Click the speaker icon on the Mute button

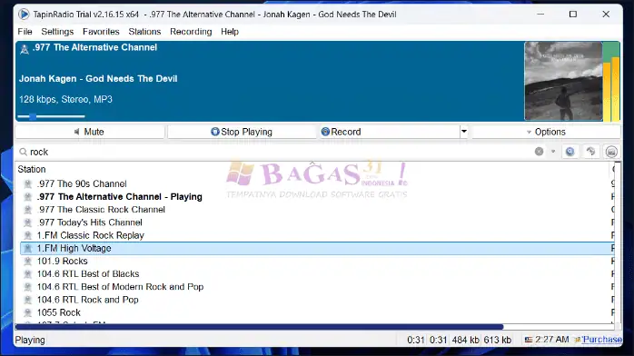(x=77, y=132)
